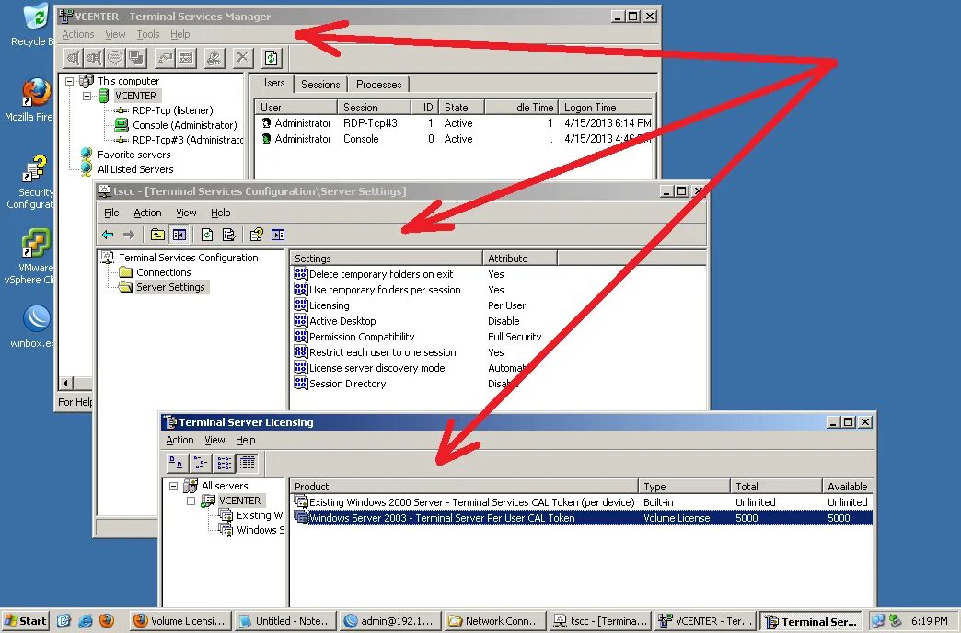Select the Users tab
This screenshot has width=961, height=633.
(x=272, y=83)
